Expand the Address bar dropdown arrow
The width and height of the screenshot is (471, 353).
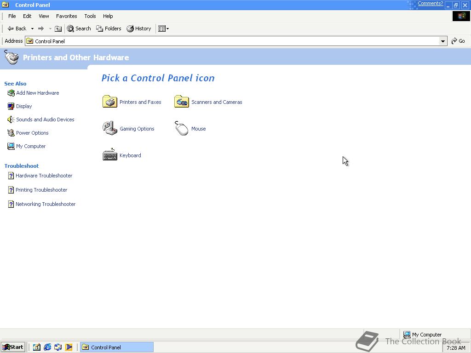point(443,41)
